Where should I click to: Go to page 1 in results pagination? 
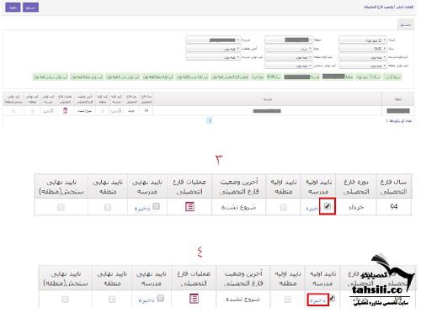pos(209,120)
